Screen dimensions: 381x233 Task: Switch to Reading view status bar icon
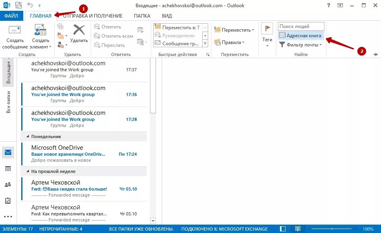point(298,229)
